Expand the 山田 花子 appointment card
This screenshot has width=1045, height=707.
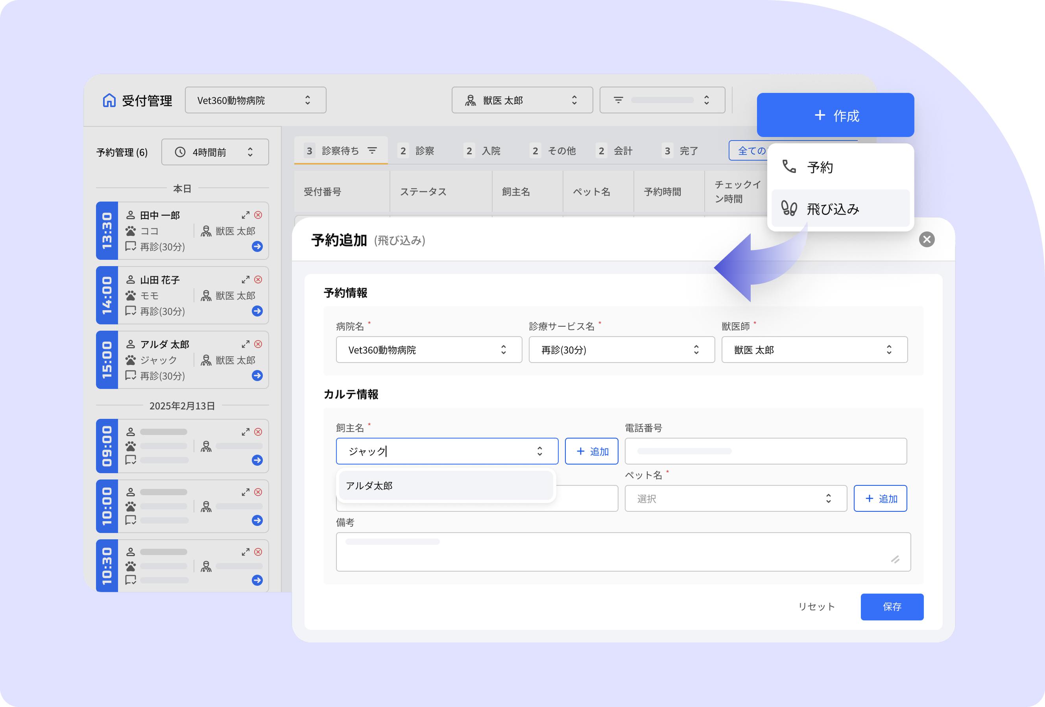click(x=246, y=280)
